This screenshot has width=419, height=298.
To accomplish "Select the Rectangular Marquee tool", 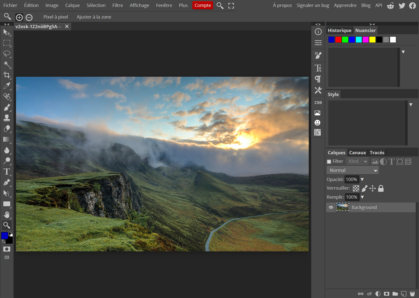I will (7, 43).
